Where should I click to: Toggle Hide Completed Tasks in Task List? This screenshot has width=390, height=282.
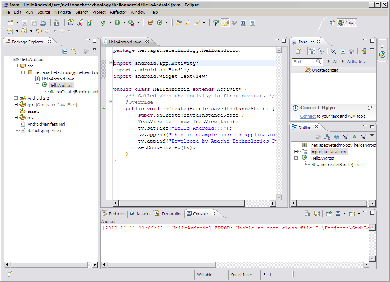coord(333,51)
